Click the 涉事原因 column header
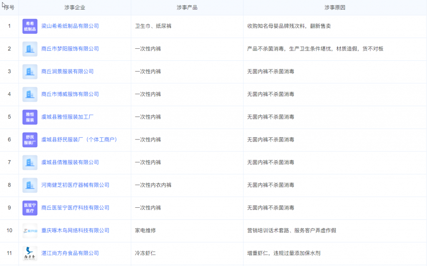Image resolution: width=427 pixels, height=266 pixels. (x=335, y=7)
